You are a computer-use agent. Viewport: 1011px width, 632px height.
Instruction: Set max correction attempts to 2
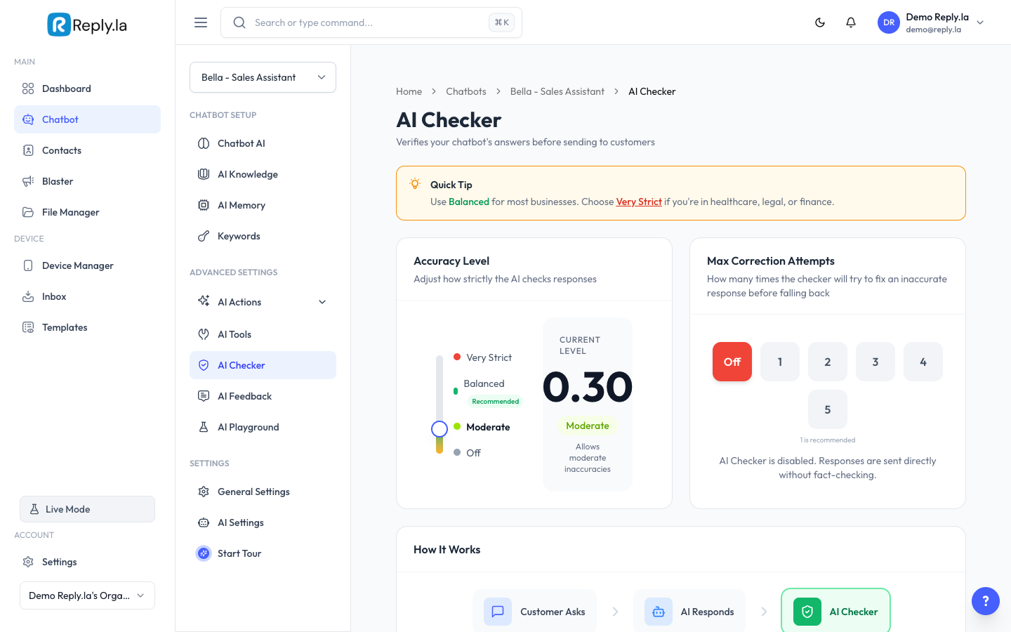coord(828,362)
